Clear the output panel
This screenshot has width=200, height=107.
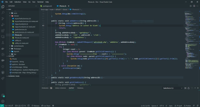[x=185, y=88]
